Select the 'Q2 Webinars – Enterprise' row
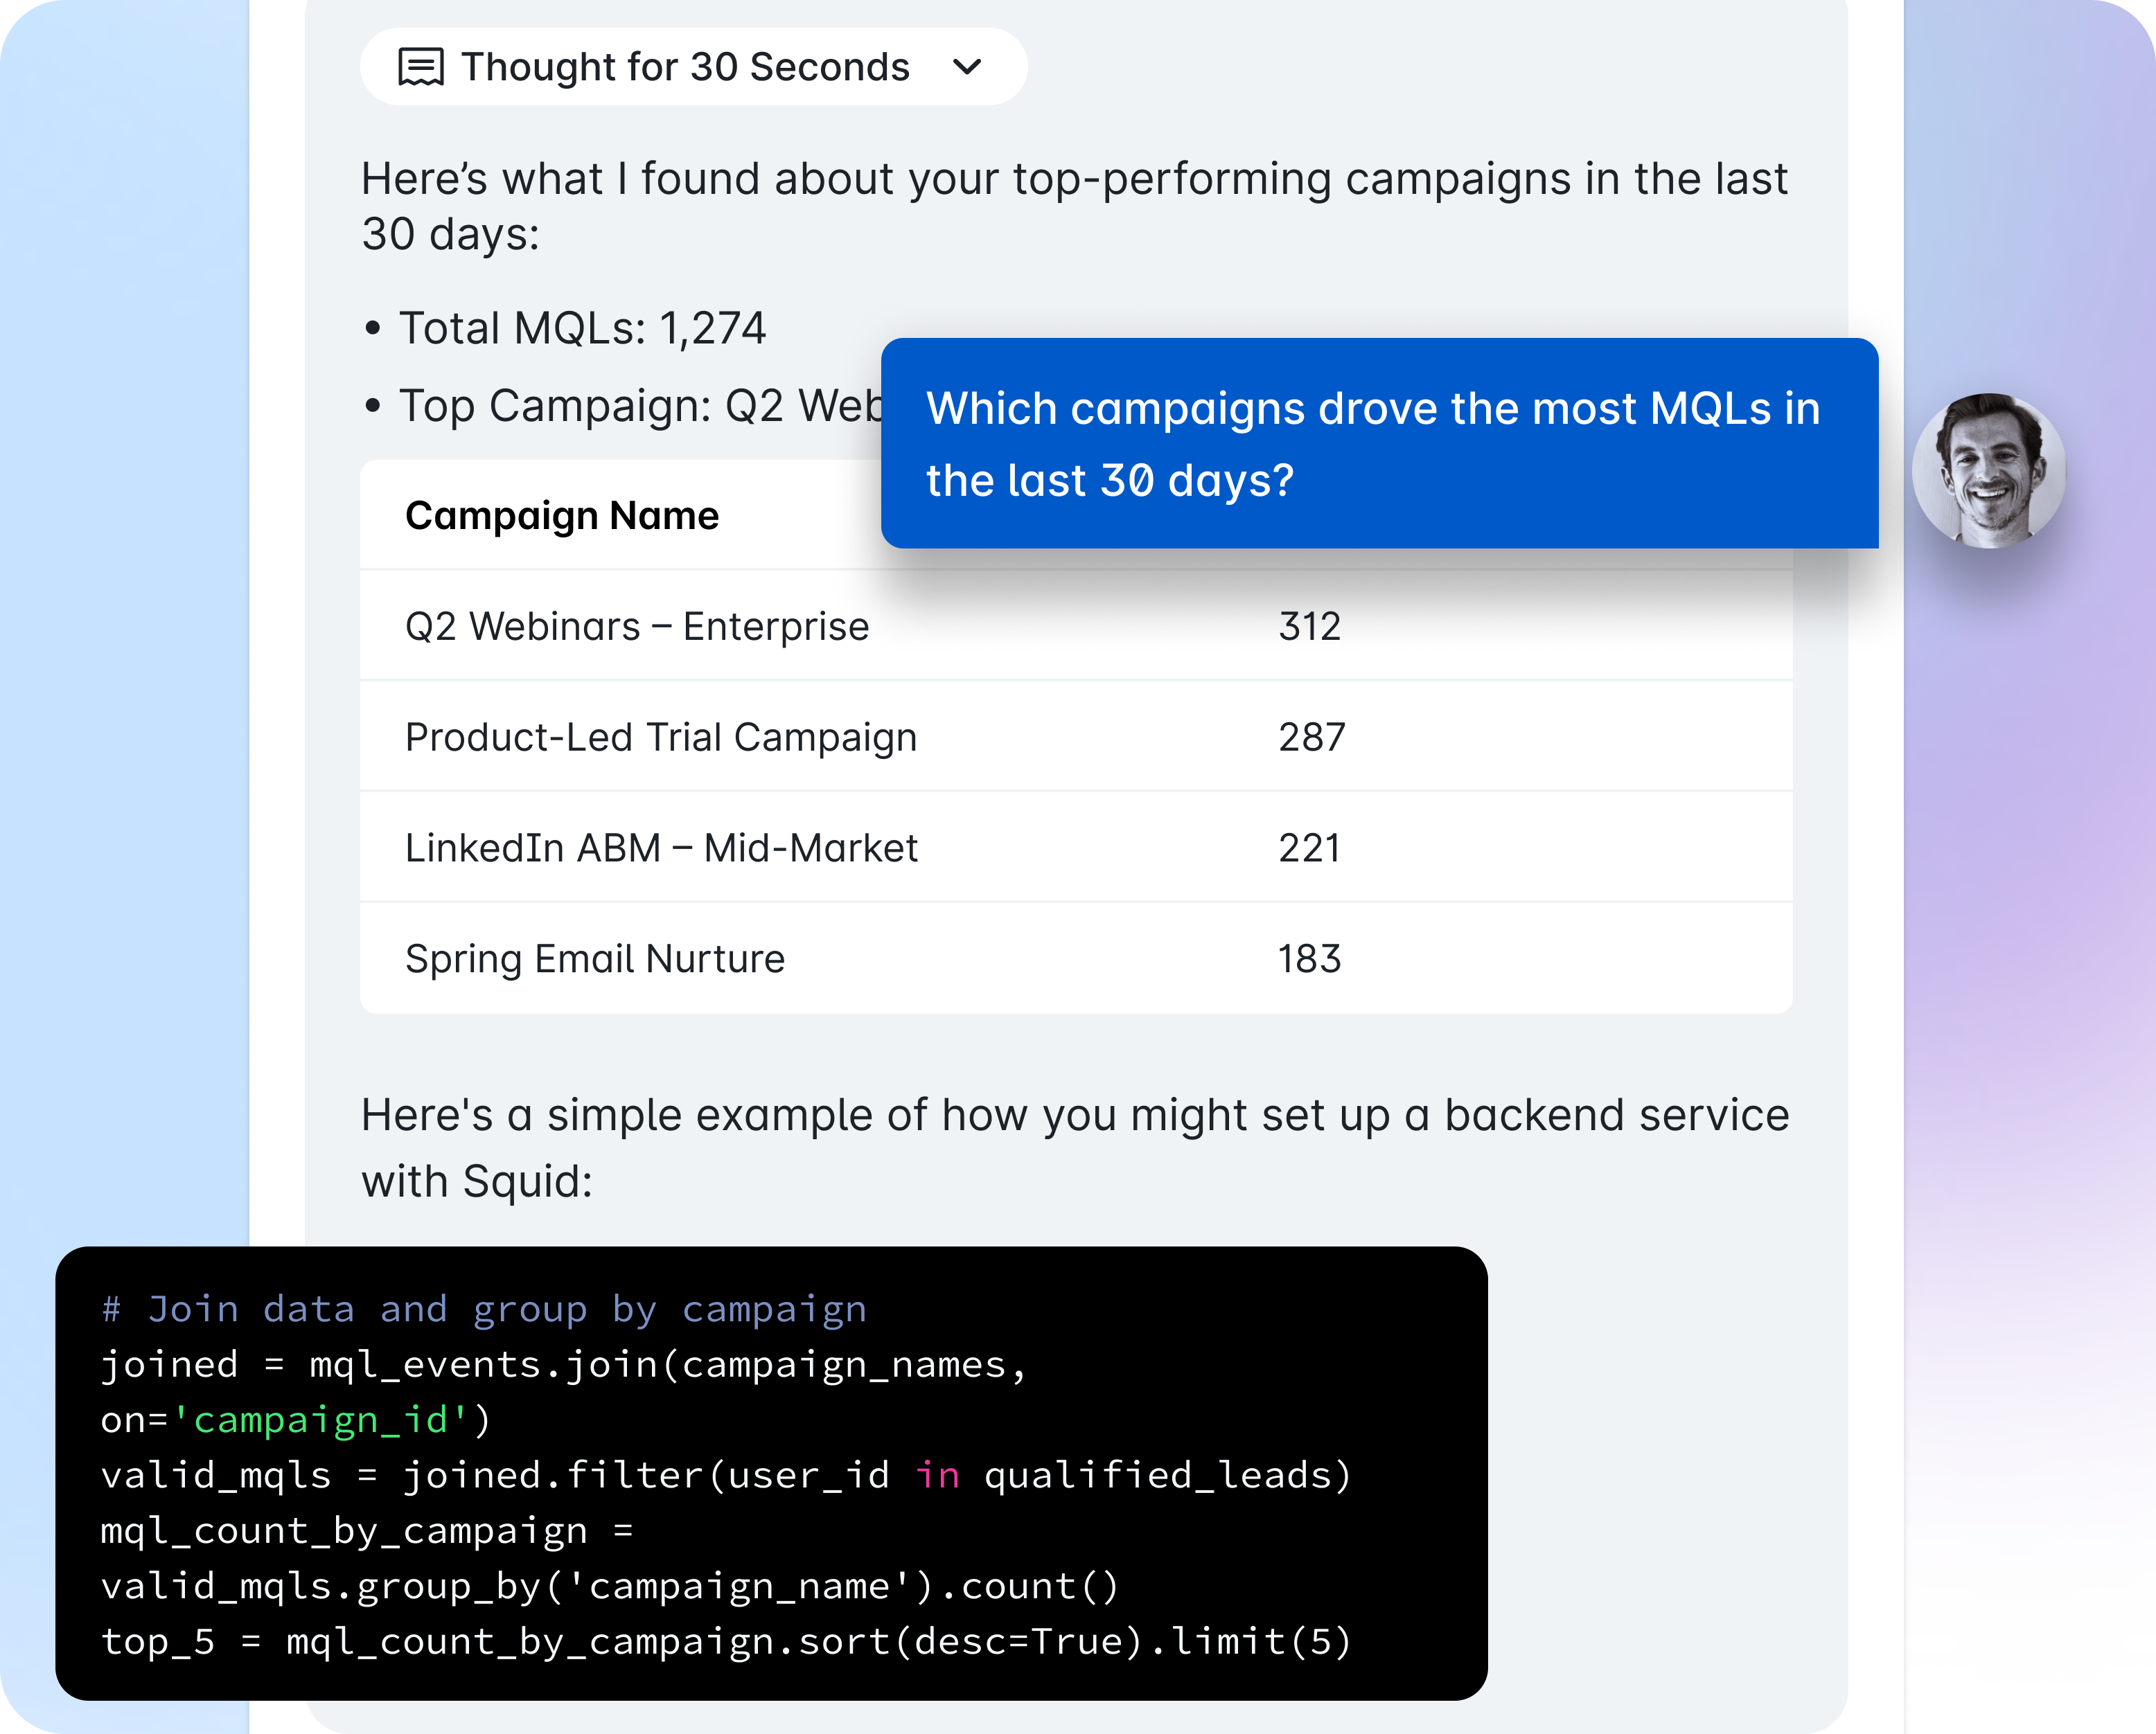The height and width of the screenshot is (1734, 2156). pyautogui.click(x=637, y=627)
